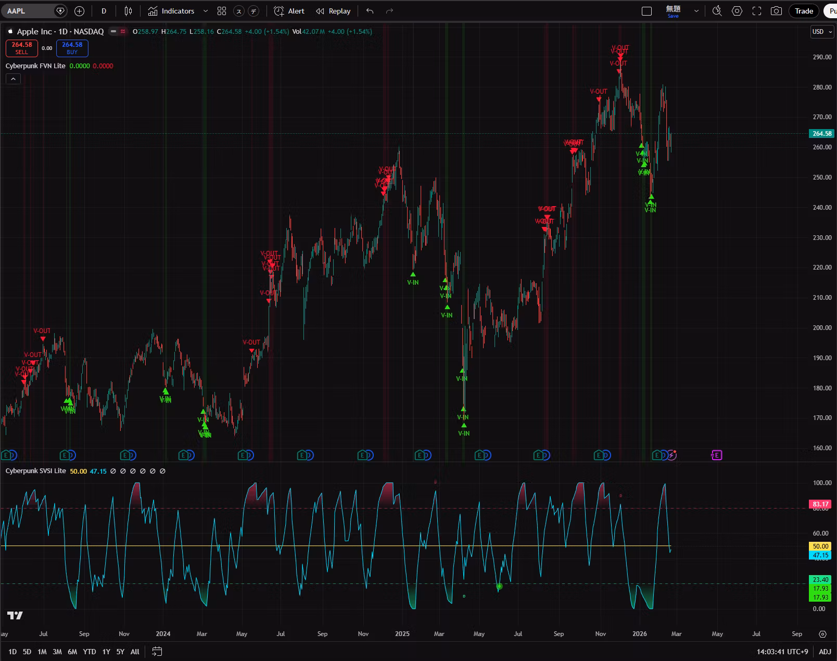The height and width of the screenshot is (661, 837).
Task: Click the Apple logo beside Apple Inc
Action: tap(10, 32)
